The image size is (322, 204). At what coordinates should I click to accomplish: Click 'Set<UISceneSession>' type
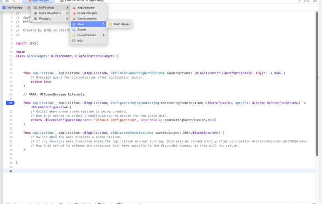pyautogui.click(x=201, y=133)
